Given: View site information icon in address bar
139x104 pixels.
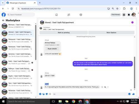Looking at the screenshot, I should tap(19, 9).
